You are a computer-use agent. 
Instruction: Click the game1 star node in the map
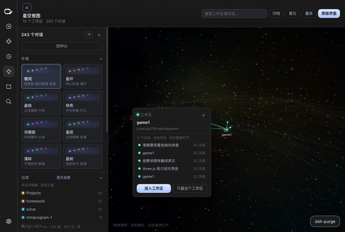tap(226, 129)
